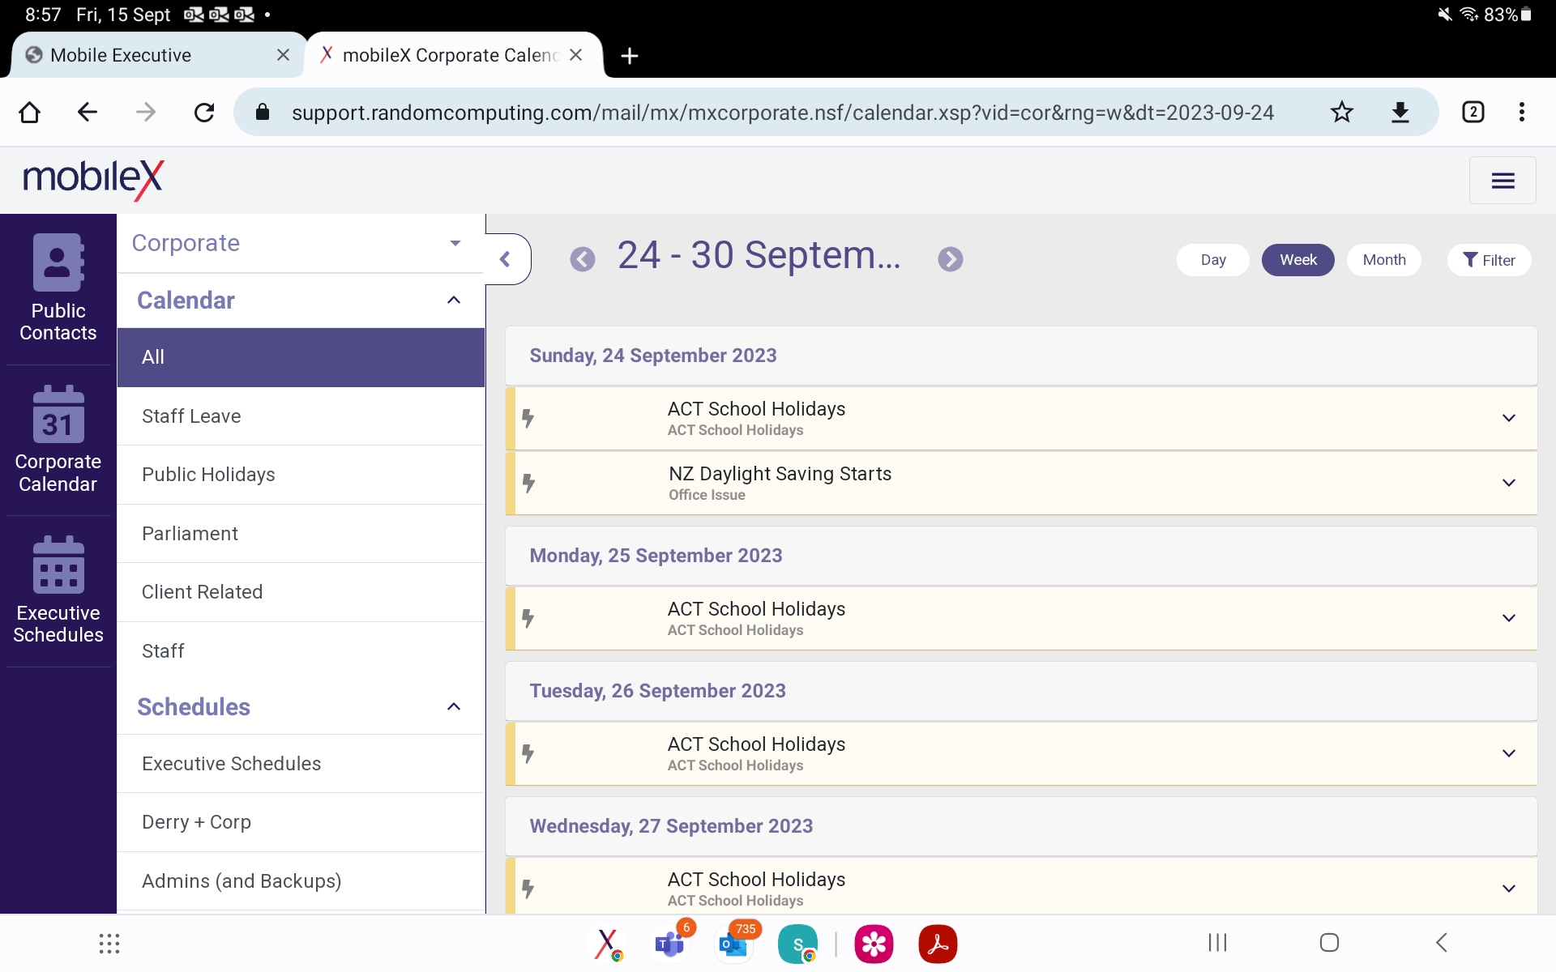Viewport: 1556px width, 972px height.
Task: Click the browser address bar URL
Action: click(x=782, y=112)
